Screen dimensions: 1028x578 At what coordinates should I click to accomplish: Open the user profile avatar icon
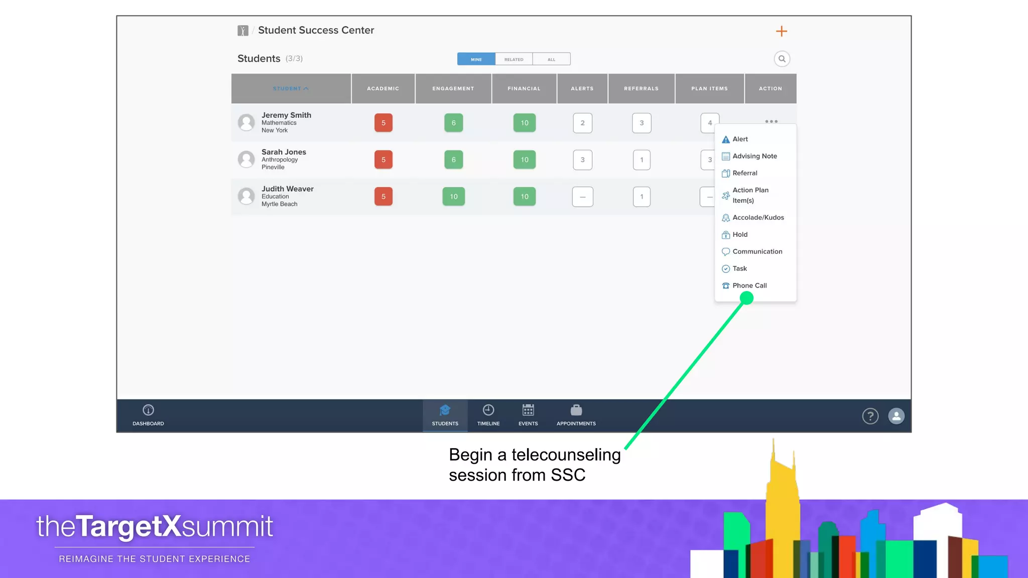(x=896, y=416)
